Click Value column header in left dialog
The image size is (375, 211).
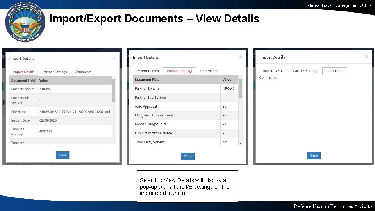pos(43,80)
